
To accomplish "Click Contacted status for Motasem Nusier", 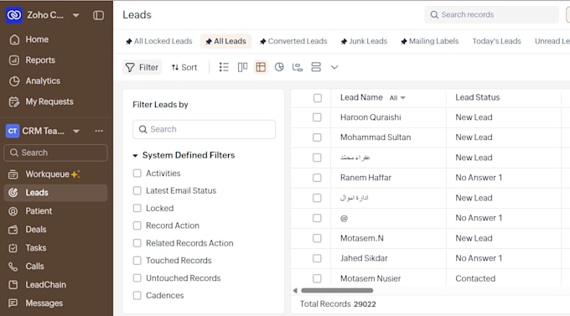I will click(x=475, y=278).
